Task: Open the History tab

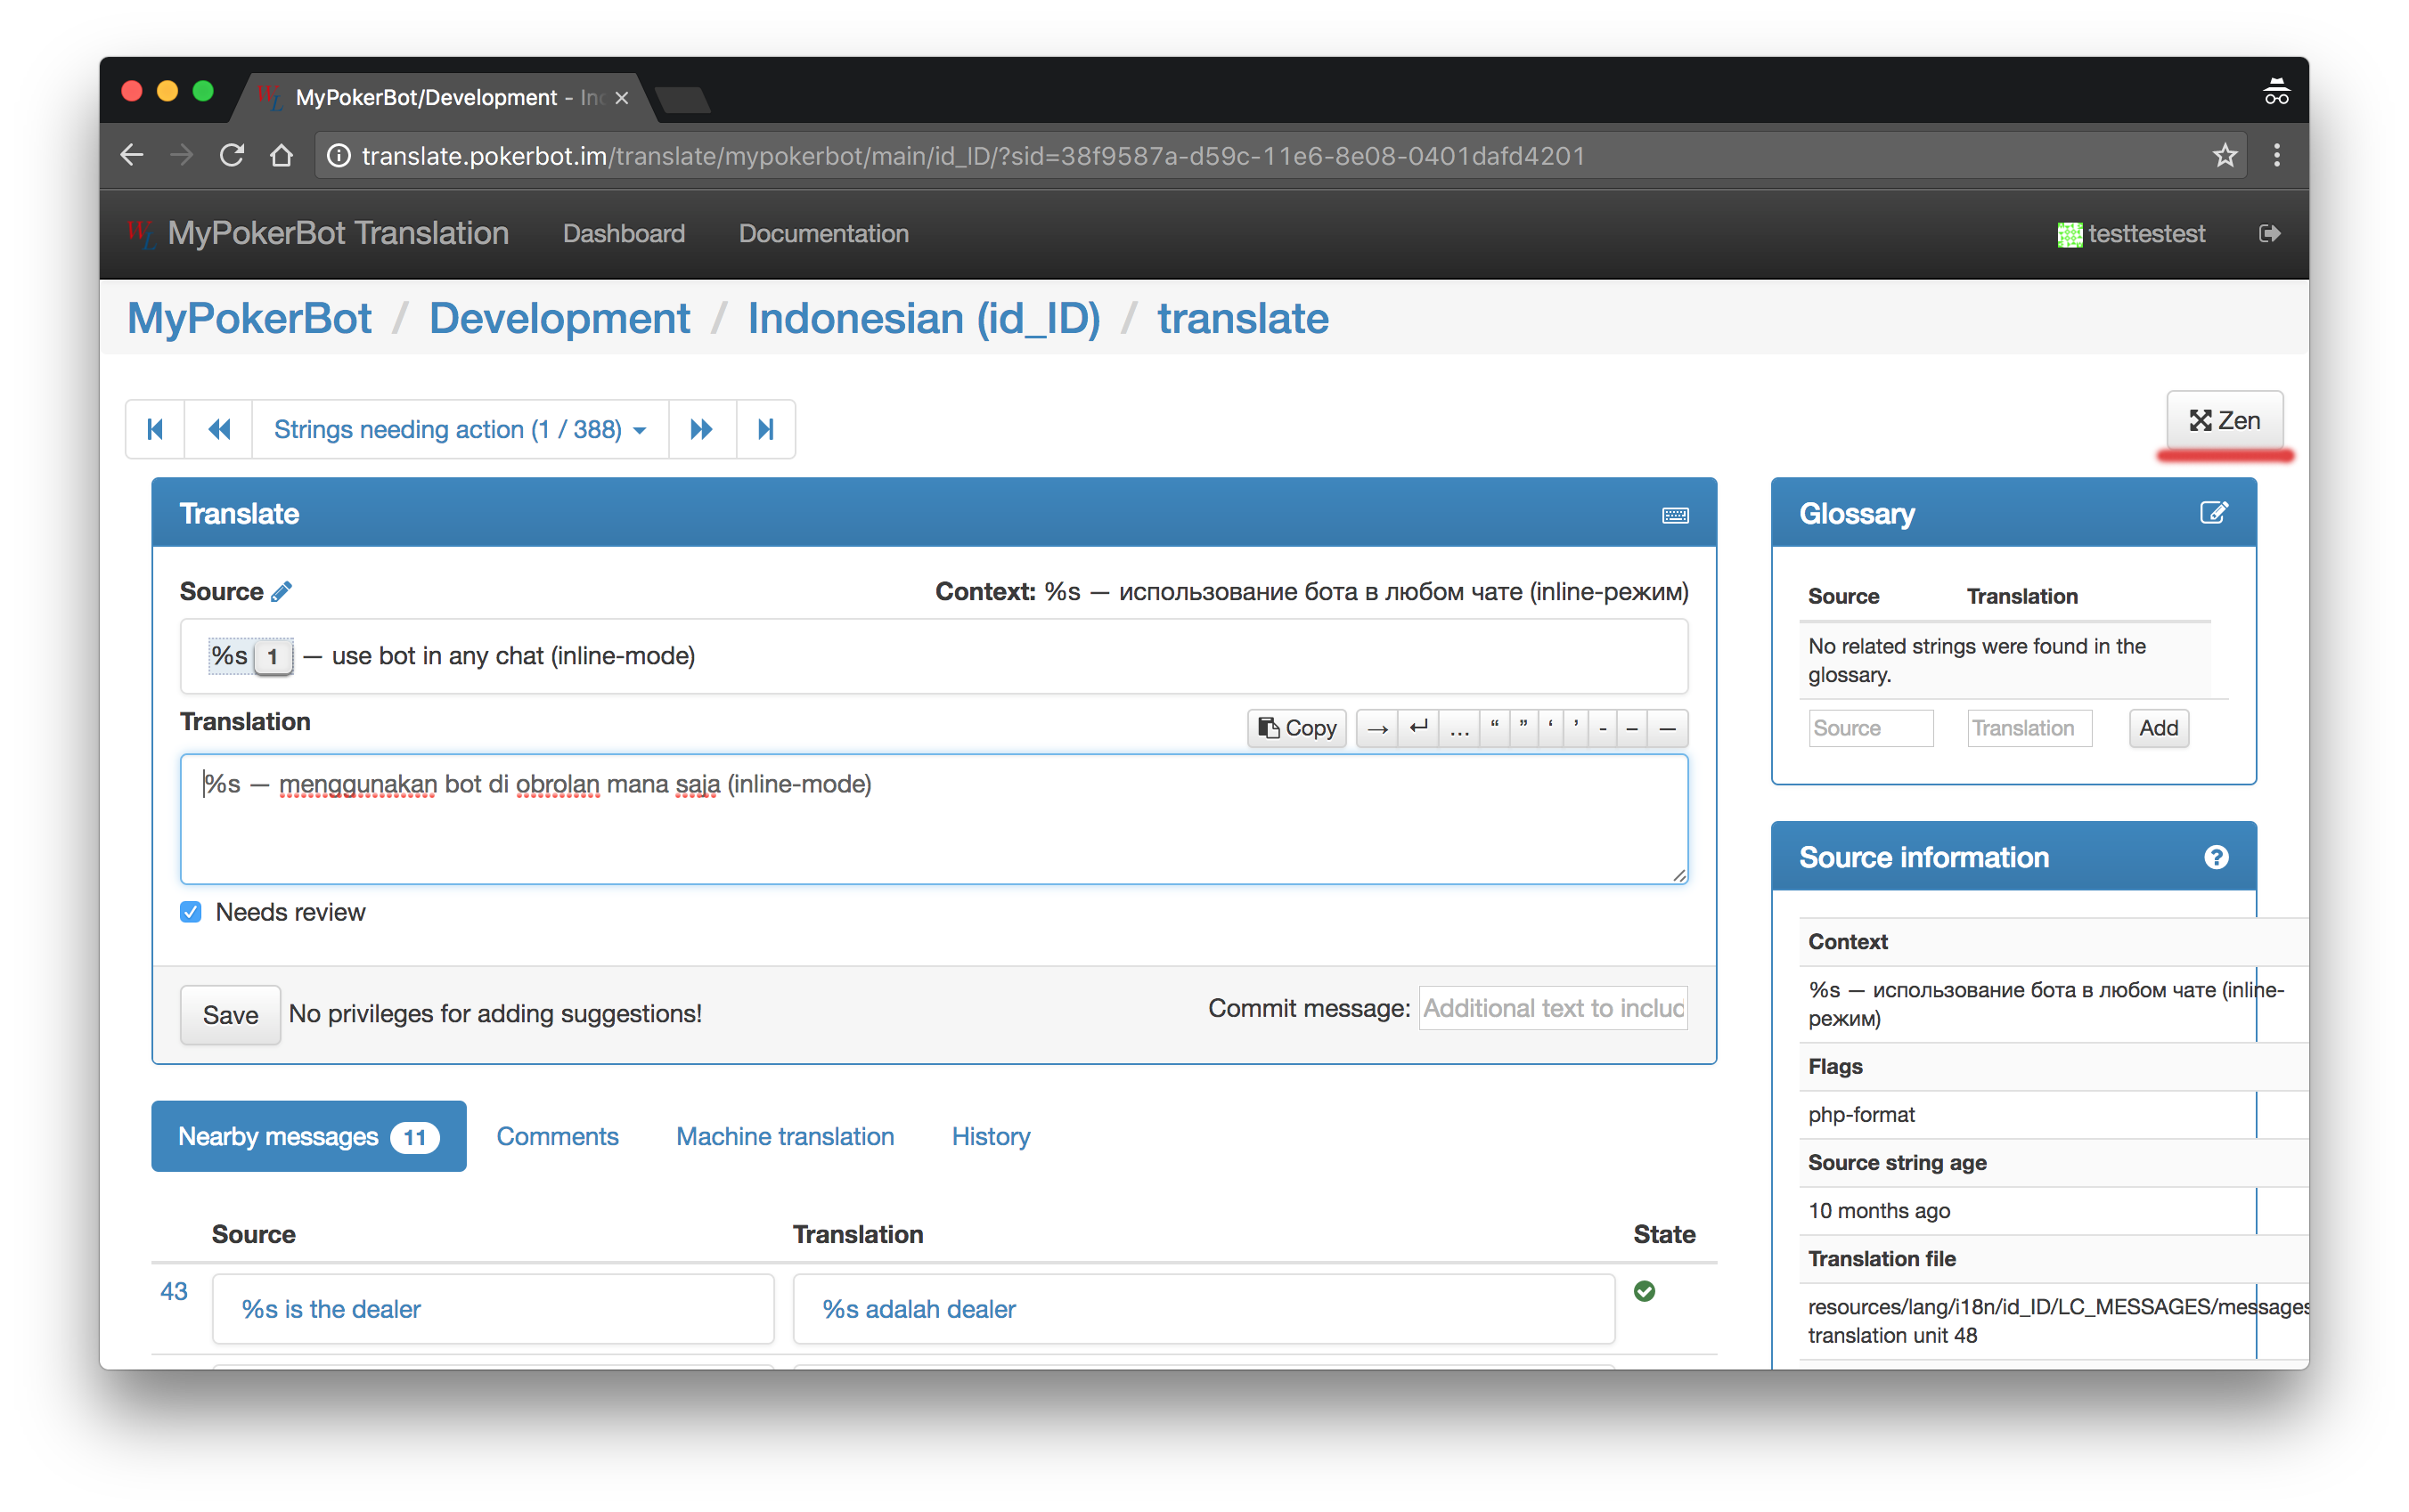Action: tap(990, 1136)
